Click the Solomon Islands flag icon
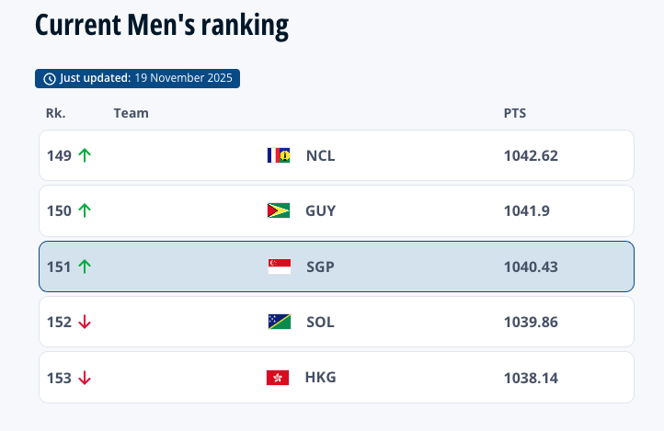The image size is (664, 431). point(279,322)
